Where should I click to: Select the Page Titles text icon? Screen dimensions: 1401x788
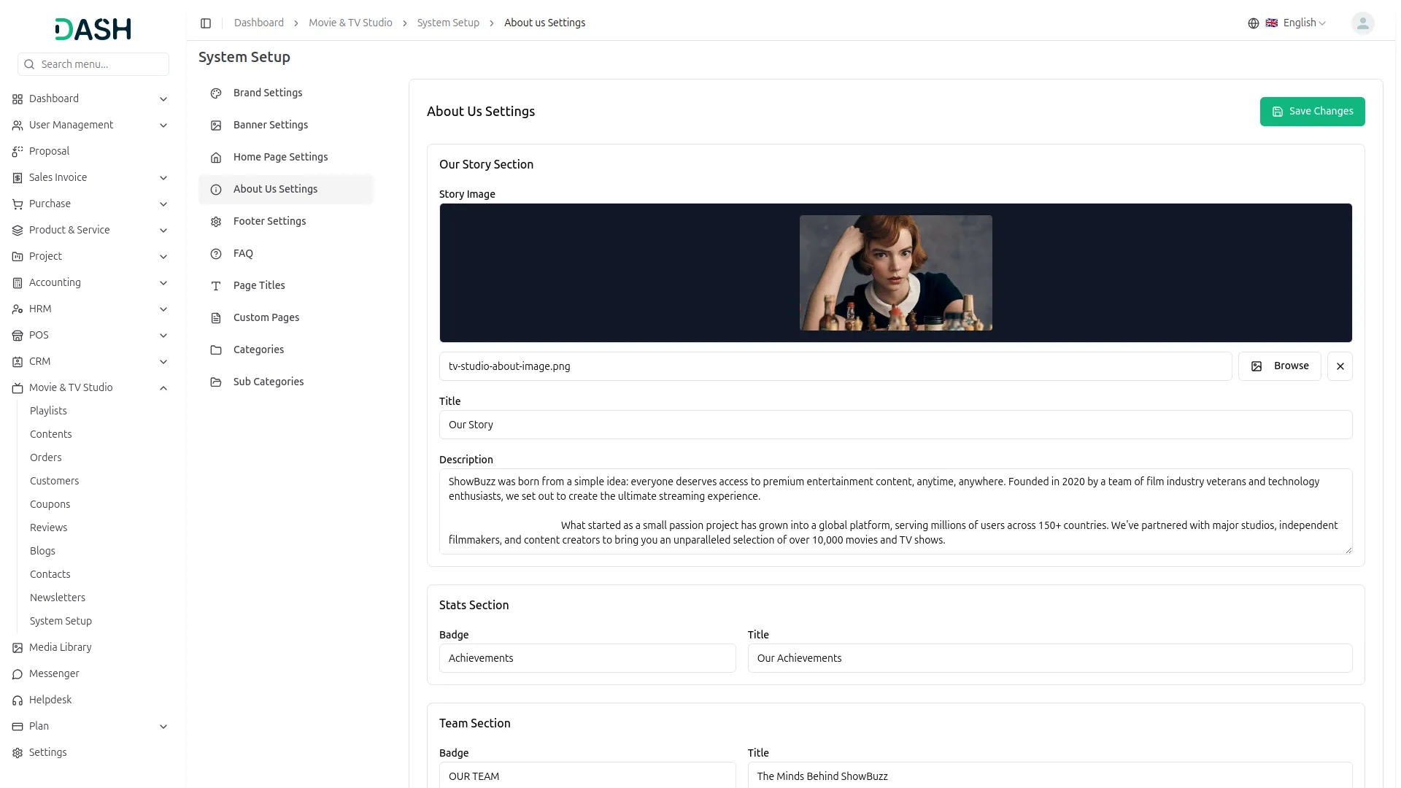[215, 286]
